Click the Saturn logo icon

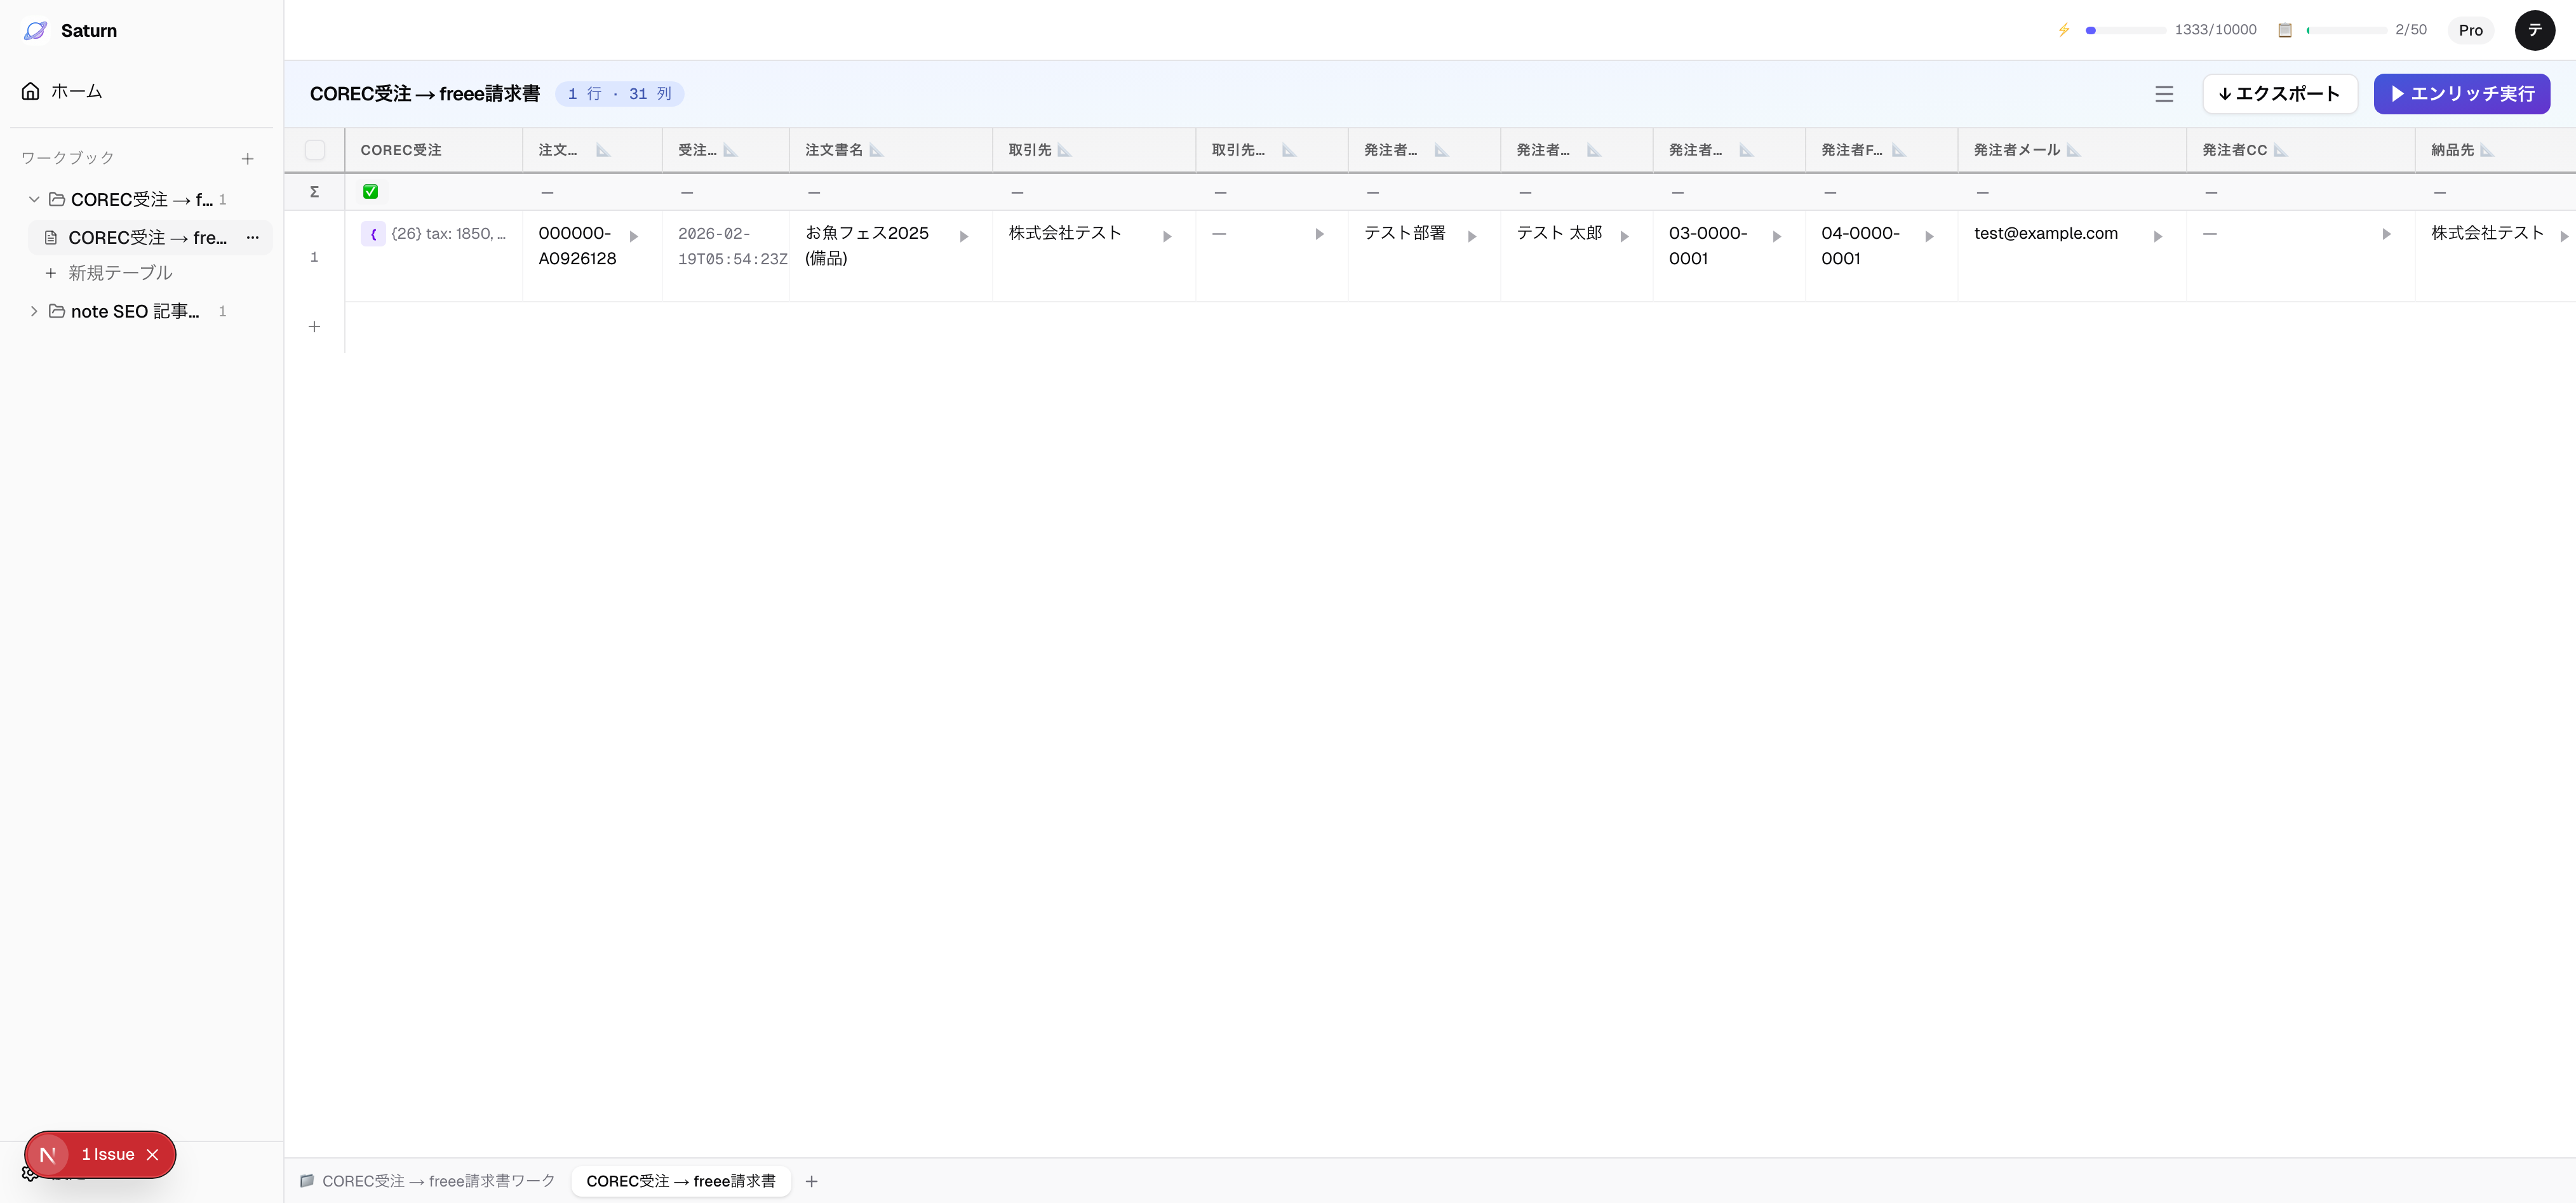pos(36,30)
